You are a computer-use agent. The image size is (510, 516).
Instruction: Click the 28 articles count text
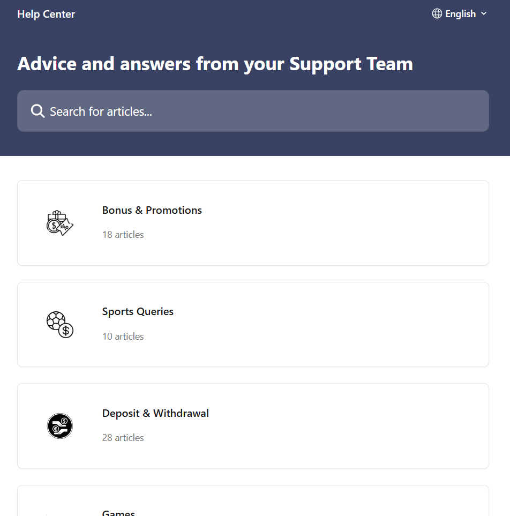coord(123,438)
